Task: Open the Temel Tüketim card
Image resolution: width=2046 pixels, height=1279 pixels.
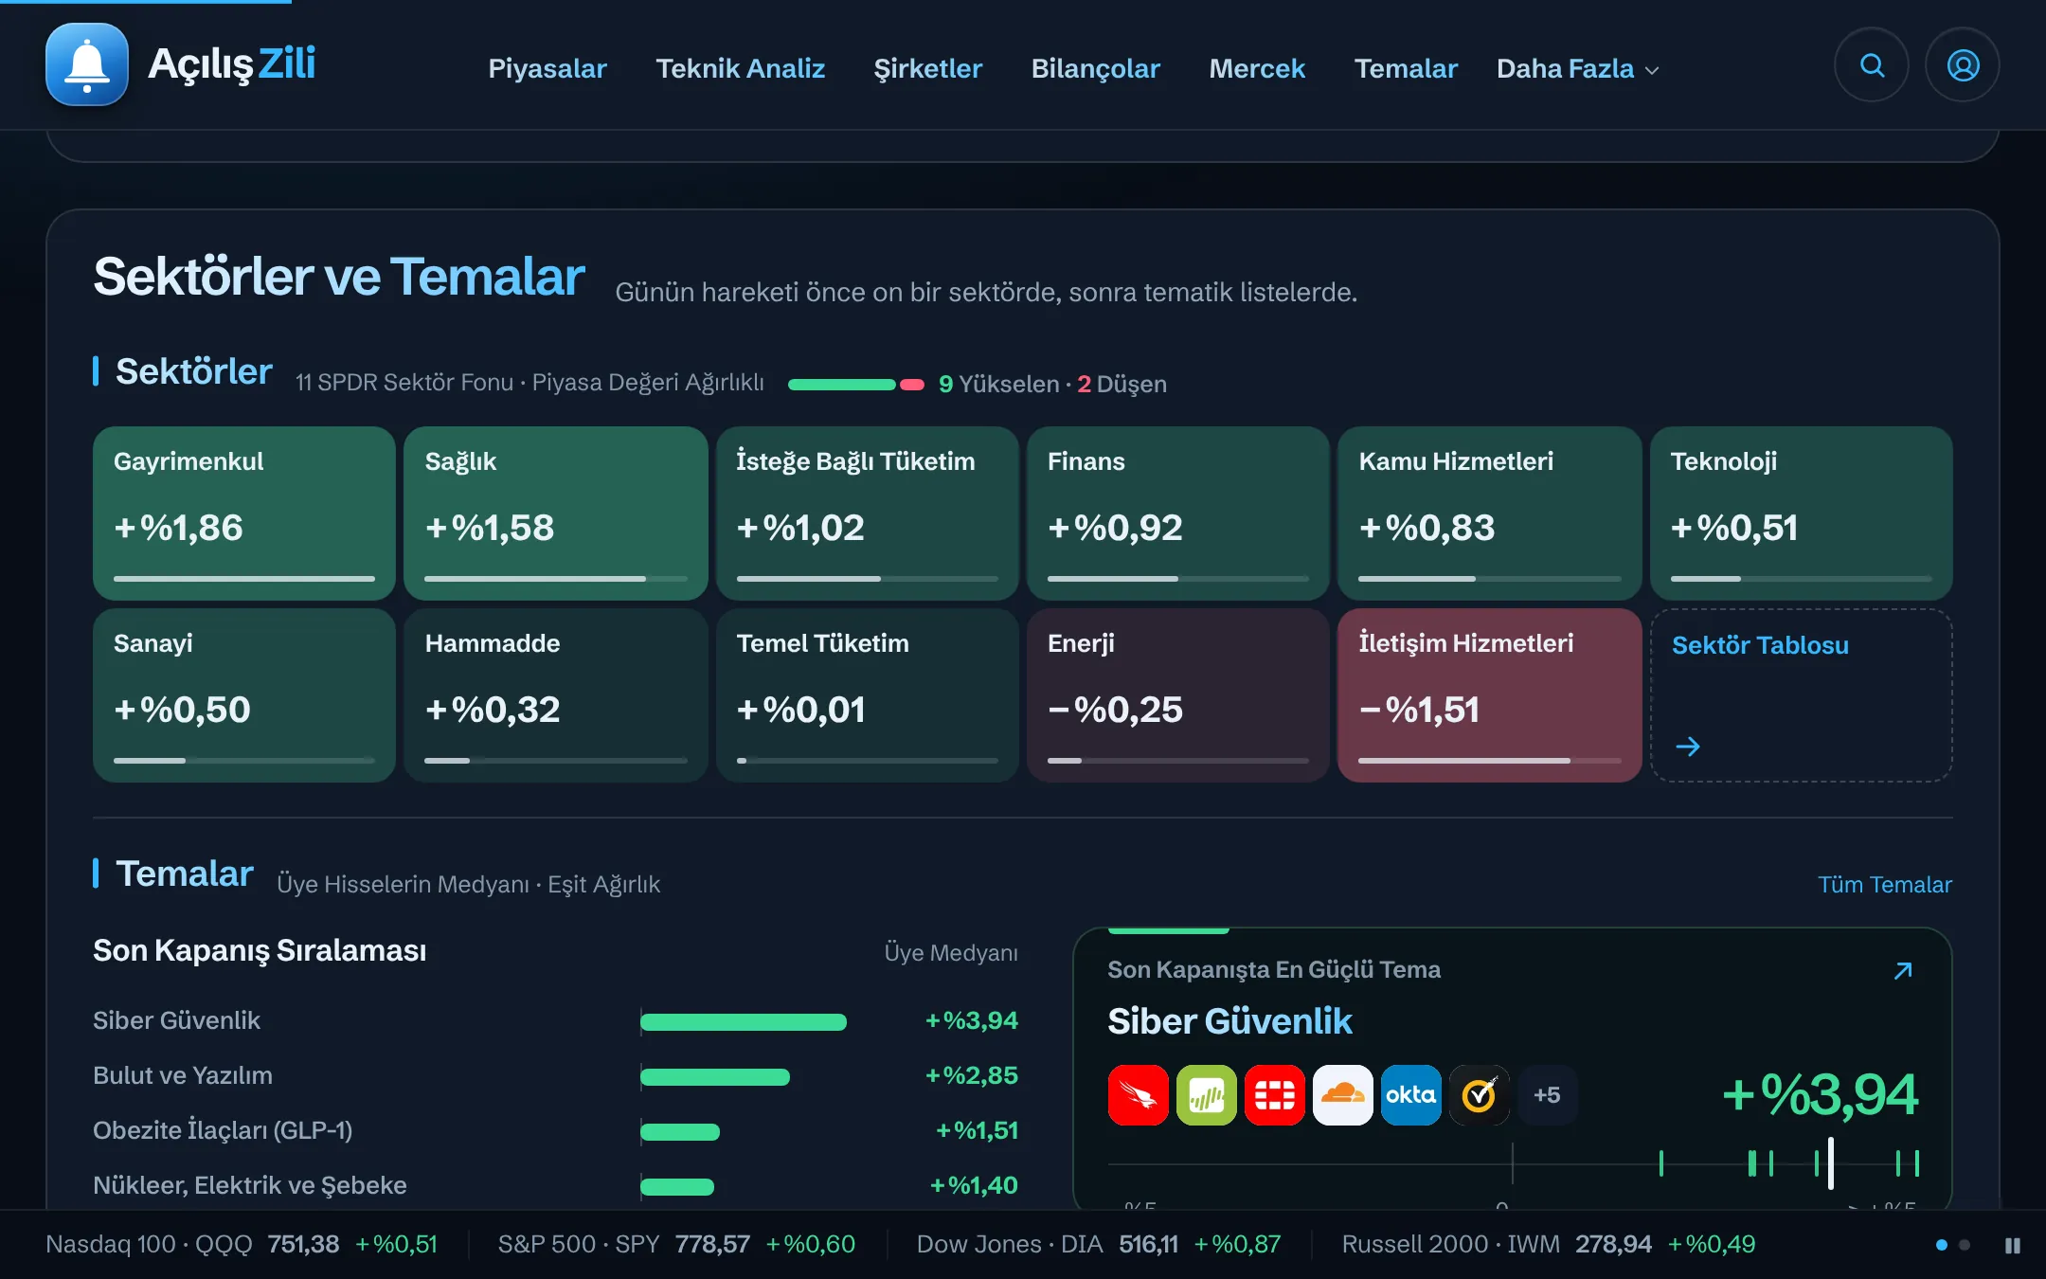Action: point(867,694)
